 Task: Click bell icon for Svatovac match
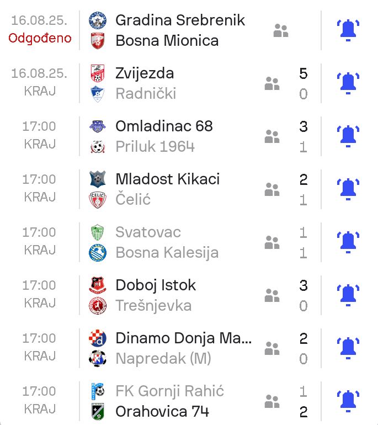[x=348, y=242]
